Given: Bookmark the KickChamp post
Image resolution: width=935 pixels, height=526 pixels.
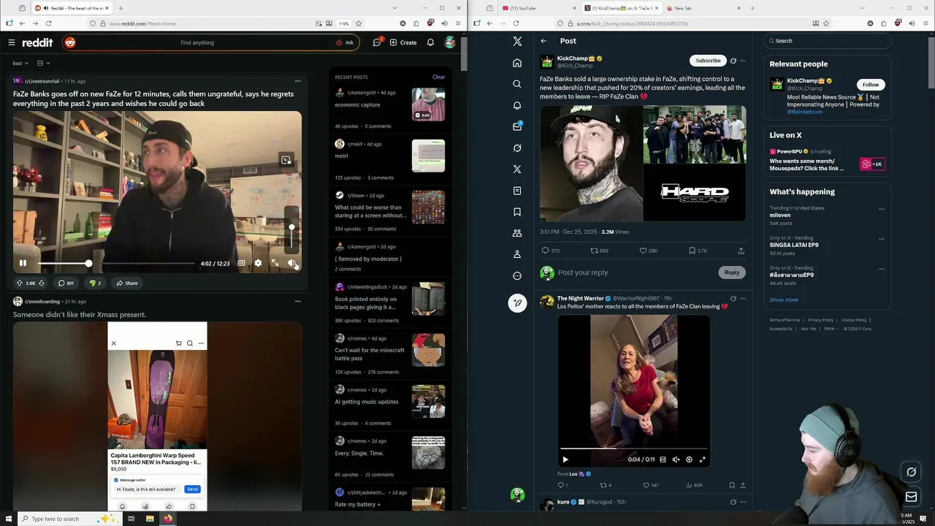Looking at the screenshot, I should 697,251.
